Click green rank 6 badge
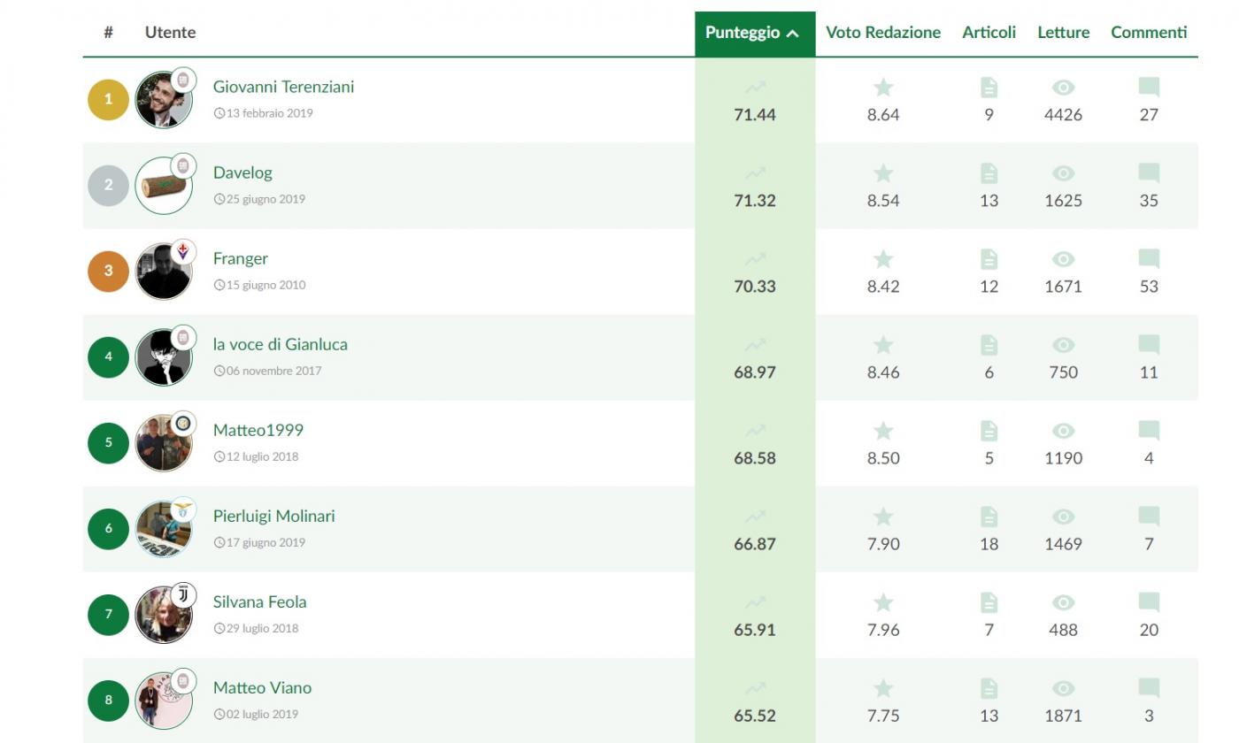Image resolution: width=1239 pixels, height=743 pixels. coord(109,528)
